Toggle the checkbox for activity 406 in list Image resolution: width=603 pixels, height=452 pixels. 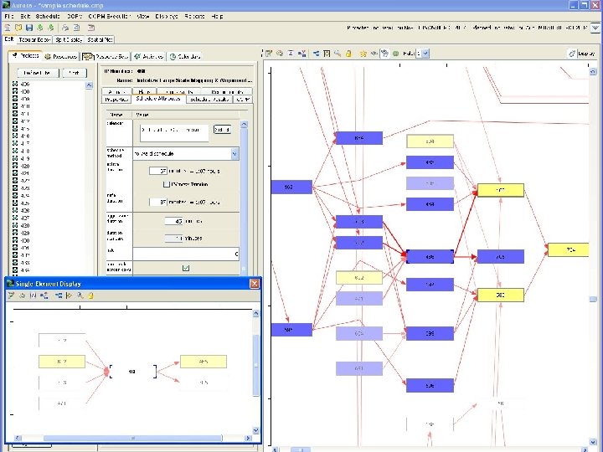(x=15, y=85)
